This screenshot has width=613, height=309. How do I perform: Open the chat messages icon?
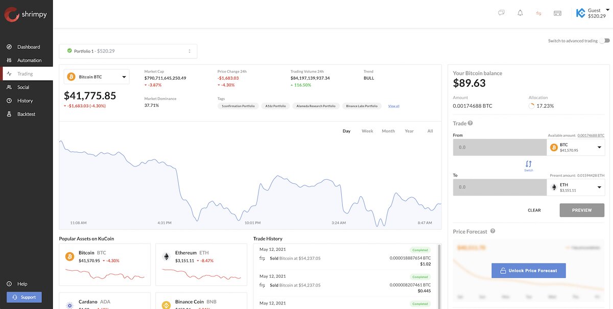tap(501, 12)
